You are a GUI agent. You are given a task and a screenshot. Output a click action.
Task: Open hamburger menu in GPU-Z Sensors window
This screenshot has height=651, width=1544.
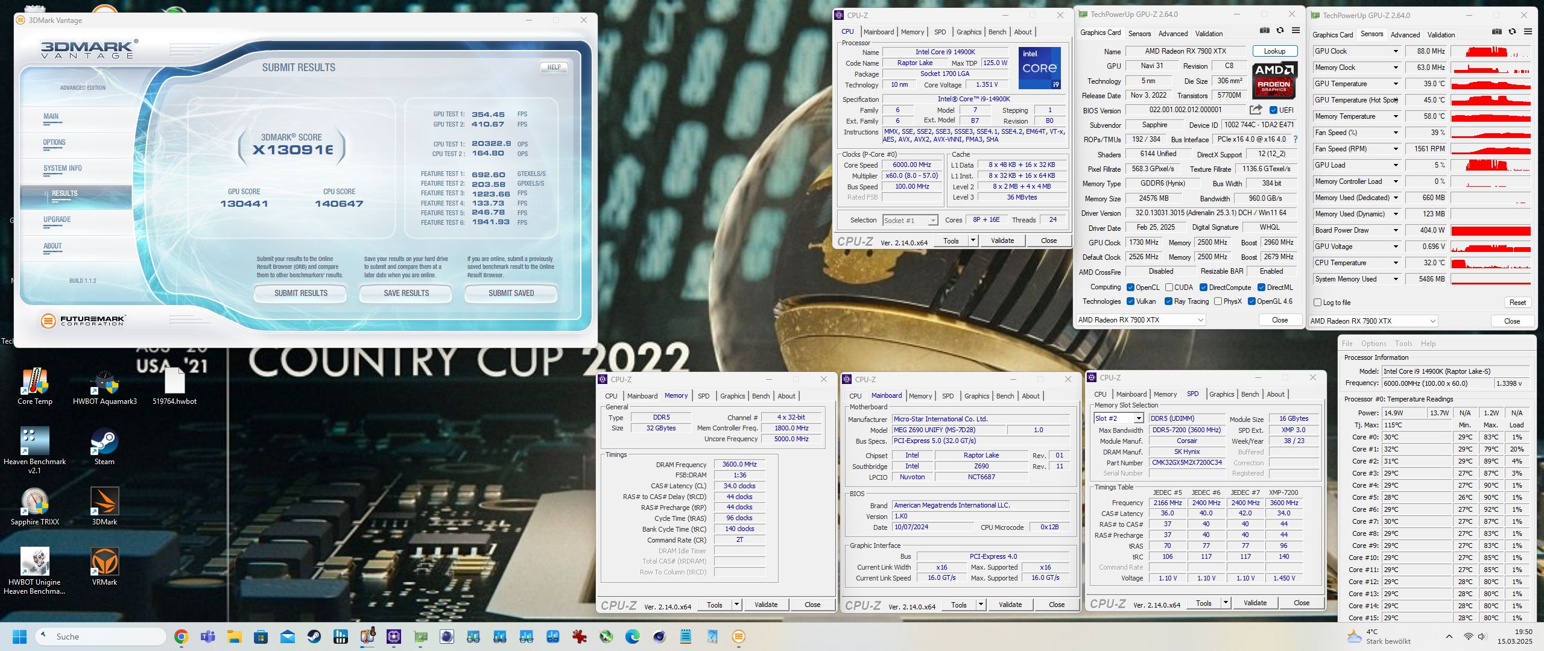point(1528,32)
